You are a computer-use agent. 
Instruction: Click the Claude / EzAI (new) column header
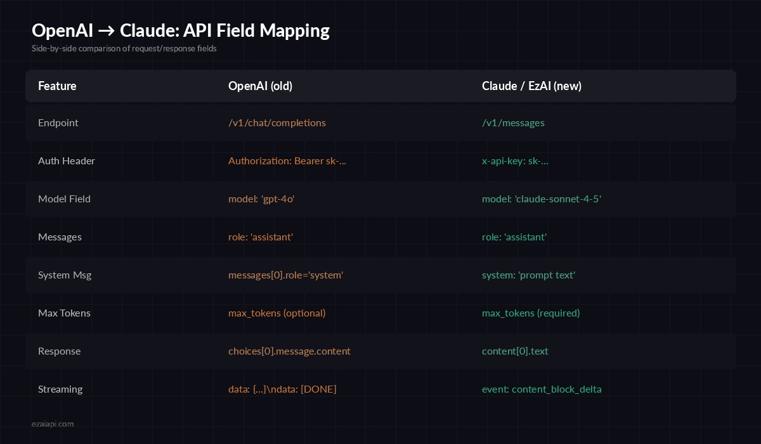pos(531,86)
